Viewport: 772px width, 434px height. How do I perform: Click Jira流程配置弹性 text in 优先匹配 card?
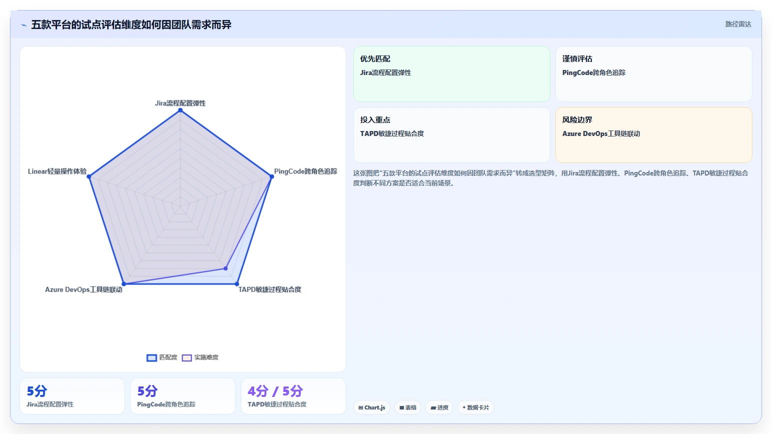(386, 72)
